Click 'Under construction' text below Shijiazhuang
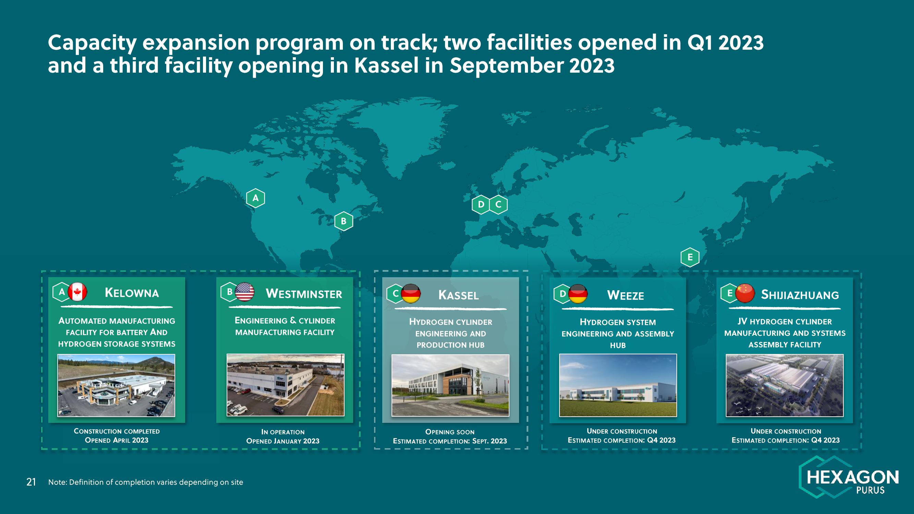 [786, 431]
